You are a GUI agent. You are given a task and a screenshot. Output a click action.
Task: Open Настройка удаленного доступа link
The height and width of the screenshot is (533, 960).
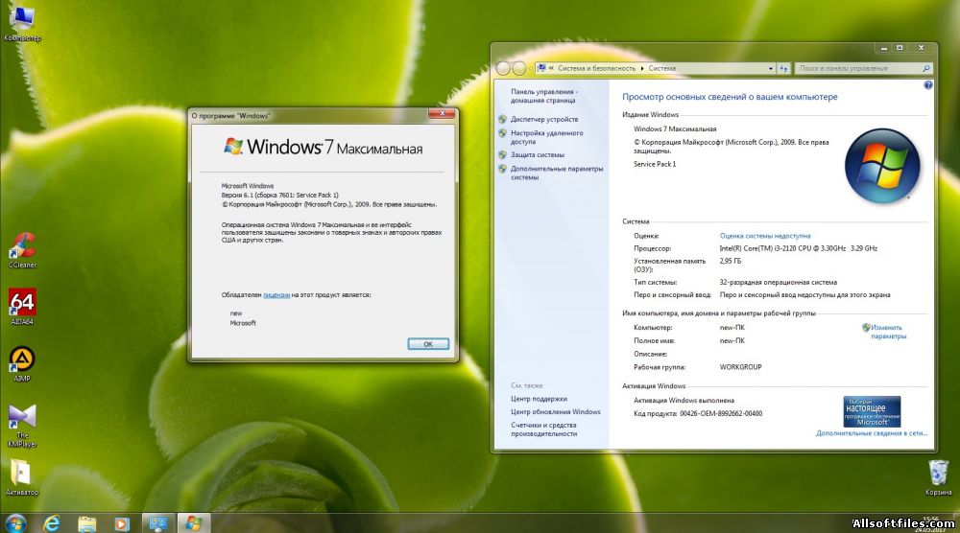(x=547, y=137)
